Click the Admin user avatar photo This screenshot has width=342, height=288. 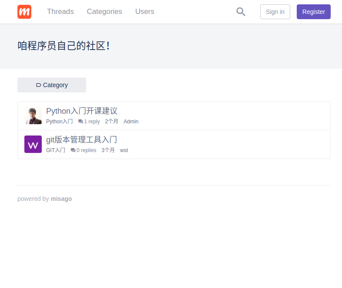click(x=33, y=115)
